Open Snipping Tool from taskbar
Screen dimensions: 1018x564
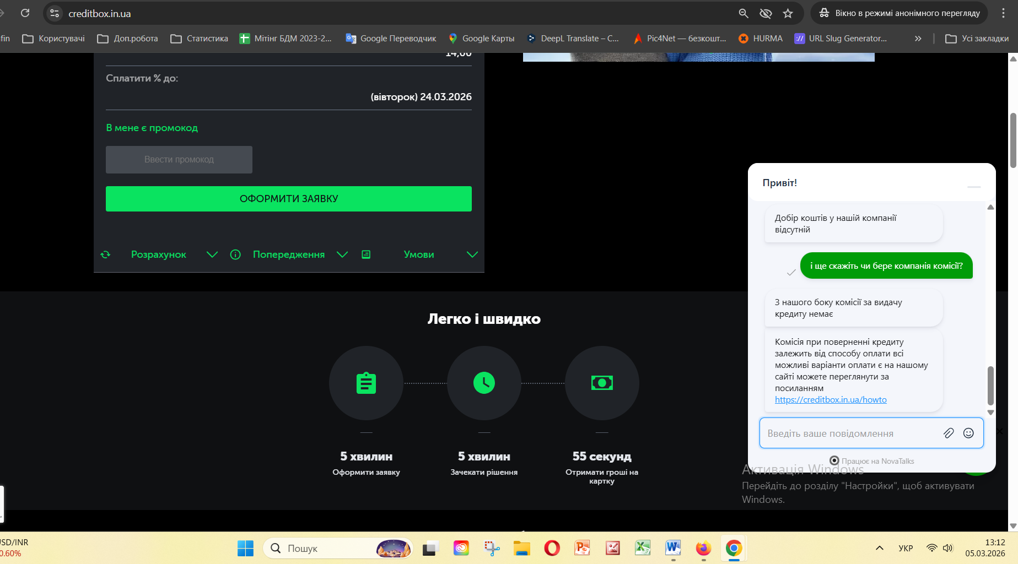point(492,548)
